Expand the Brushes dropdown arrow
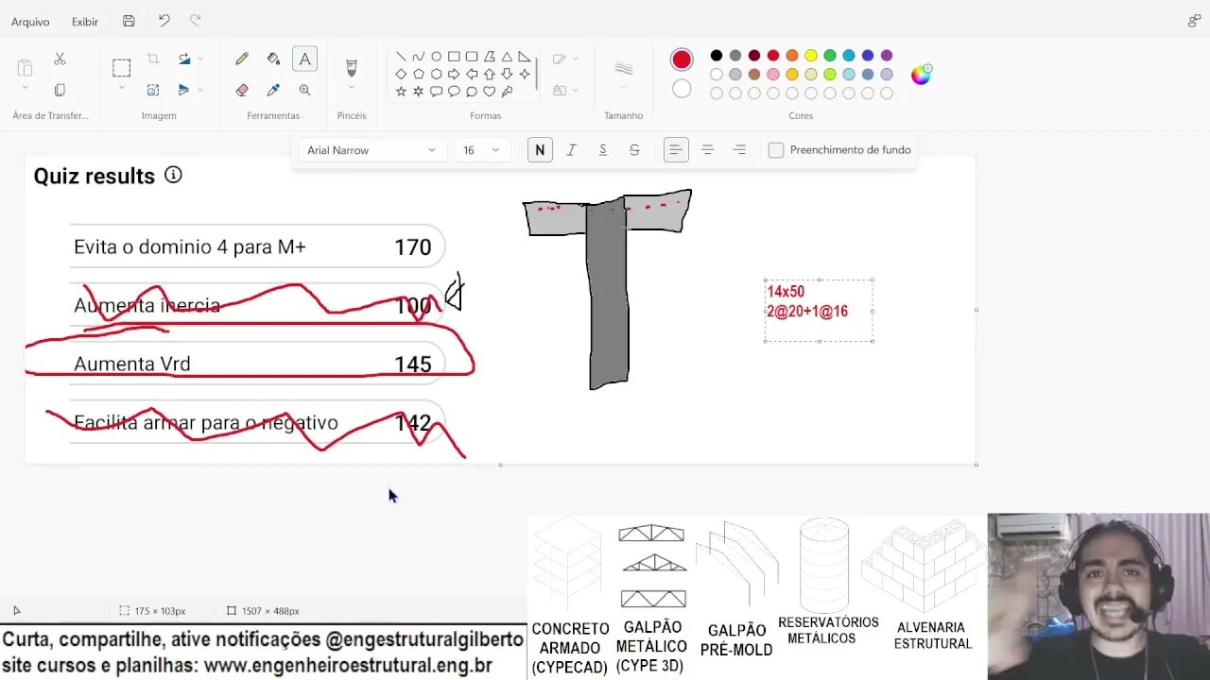This screenshot has width=1210, height=680. pos(352,88)
